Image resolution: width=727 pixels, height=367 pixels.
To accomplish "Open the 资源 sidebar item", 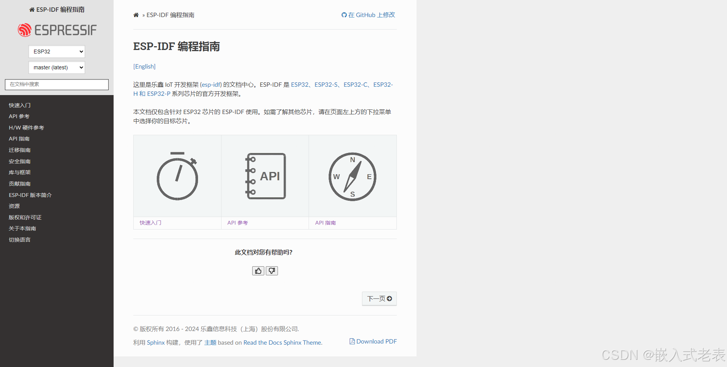I will 14,206.
